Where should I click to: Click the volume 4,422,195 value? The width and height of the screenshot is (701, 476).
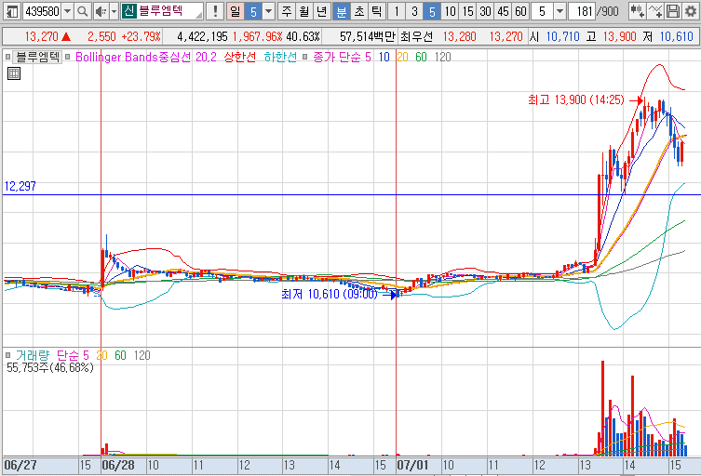click(202, 36)
